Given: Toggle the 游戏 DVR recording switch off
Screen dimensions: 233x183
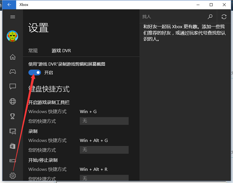Looking at the screenshot, I should tap(35, 73).
